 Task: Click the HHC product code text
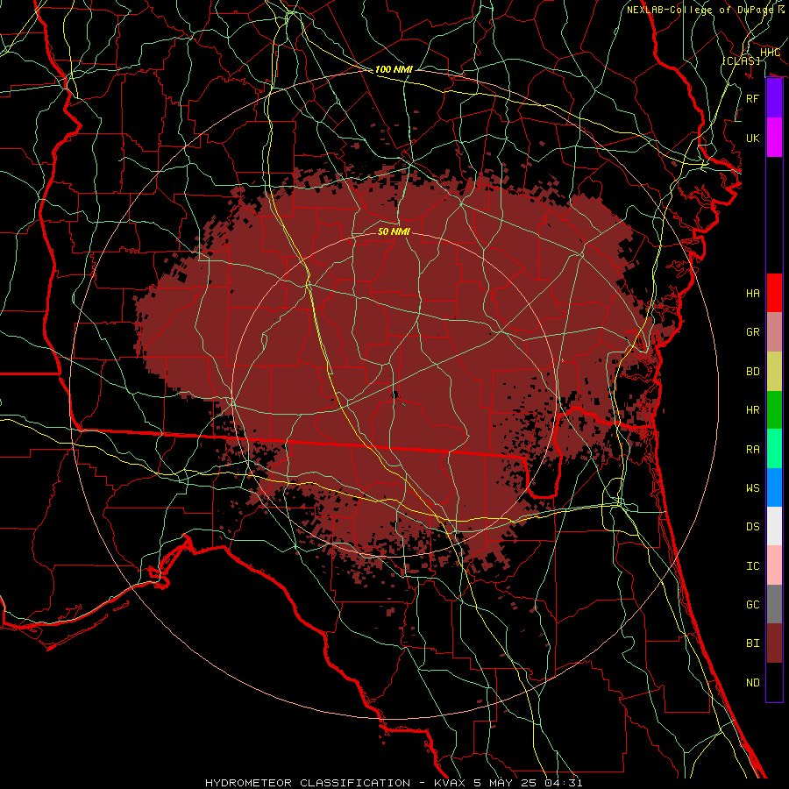(770, 53)
